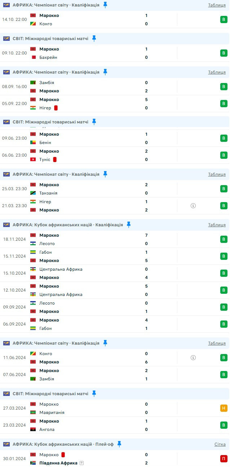Click orange Н badge for Марокко–Мавританія
Image resolution: width=230 pixels, height=467 pixels.
pos(224,408)
